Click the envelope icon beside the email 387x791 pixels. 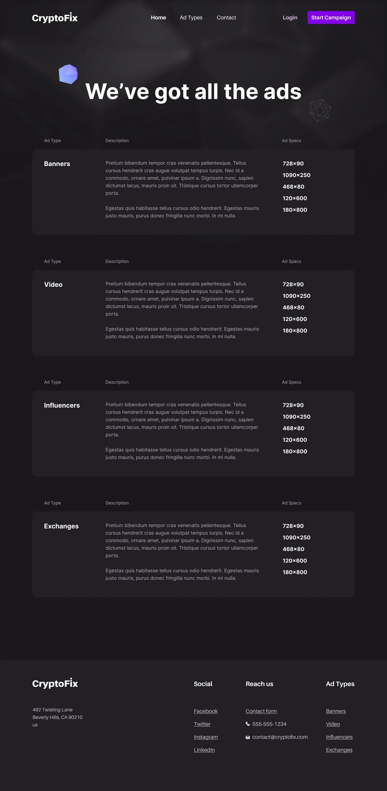point(248,737)
